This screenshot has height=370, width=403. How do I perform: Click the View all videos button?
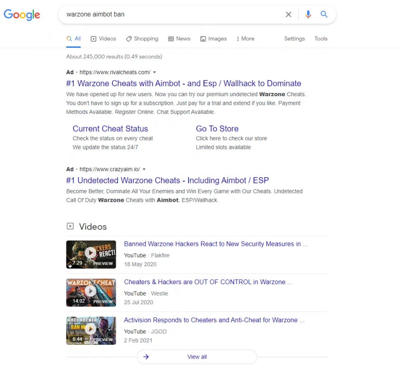pos(197,357)
